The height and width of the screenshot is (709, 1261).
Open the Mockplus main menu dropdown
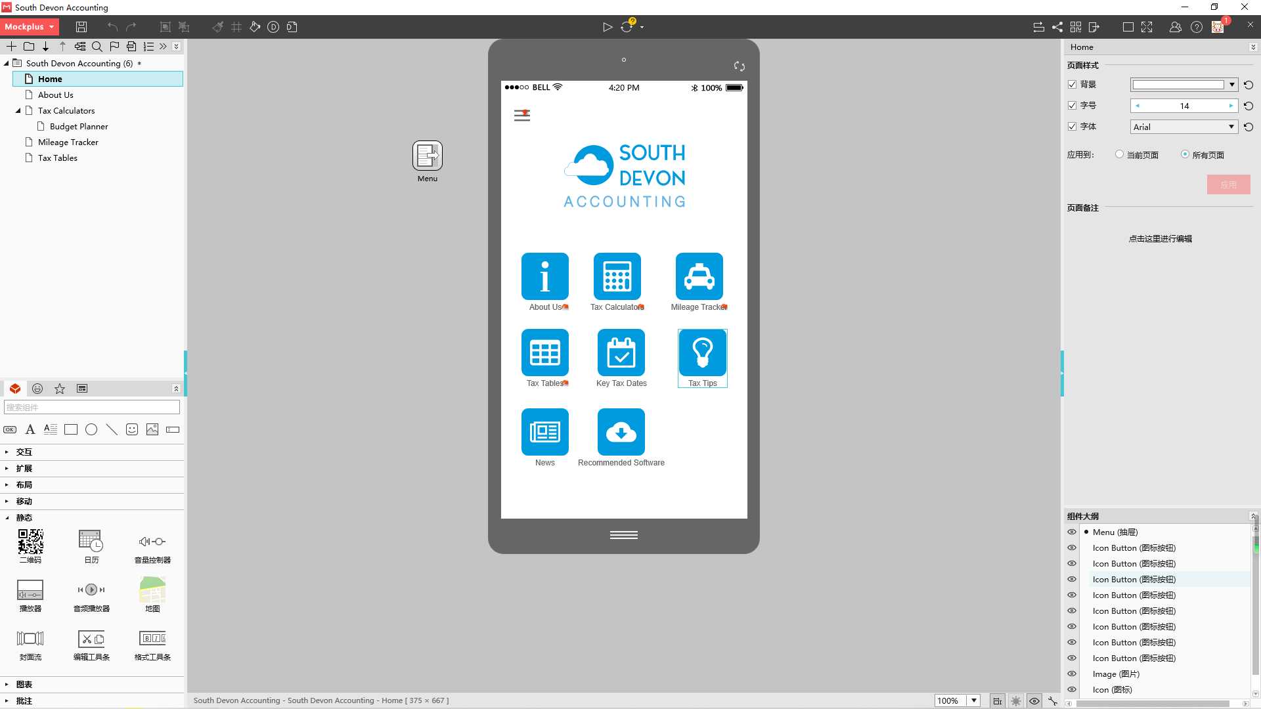coord(30,27)
